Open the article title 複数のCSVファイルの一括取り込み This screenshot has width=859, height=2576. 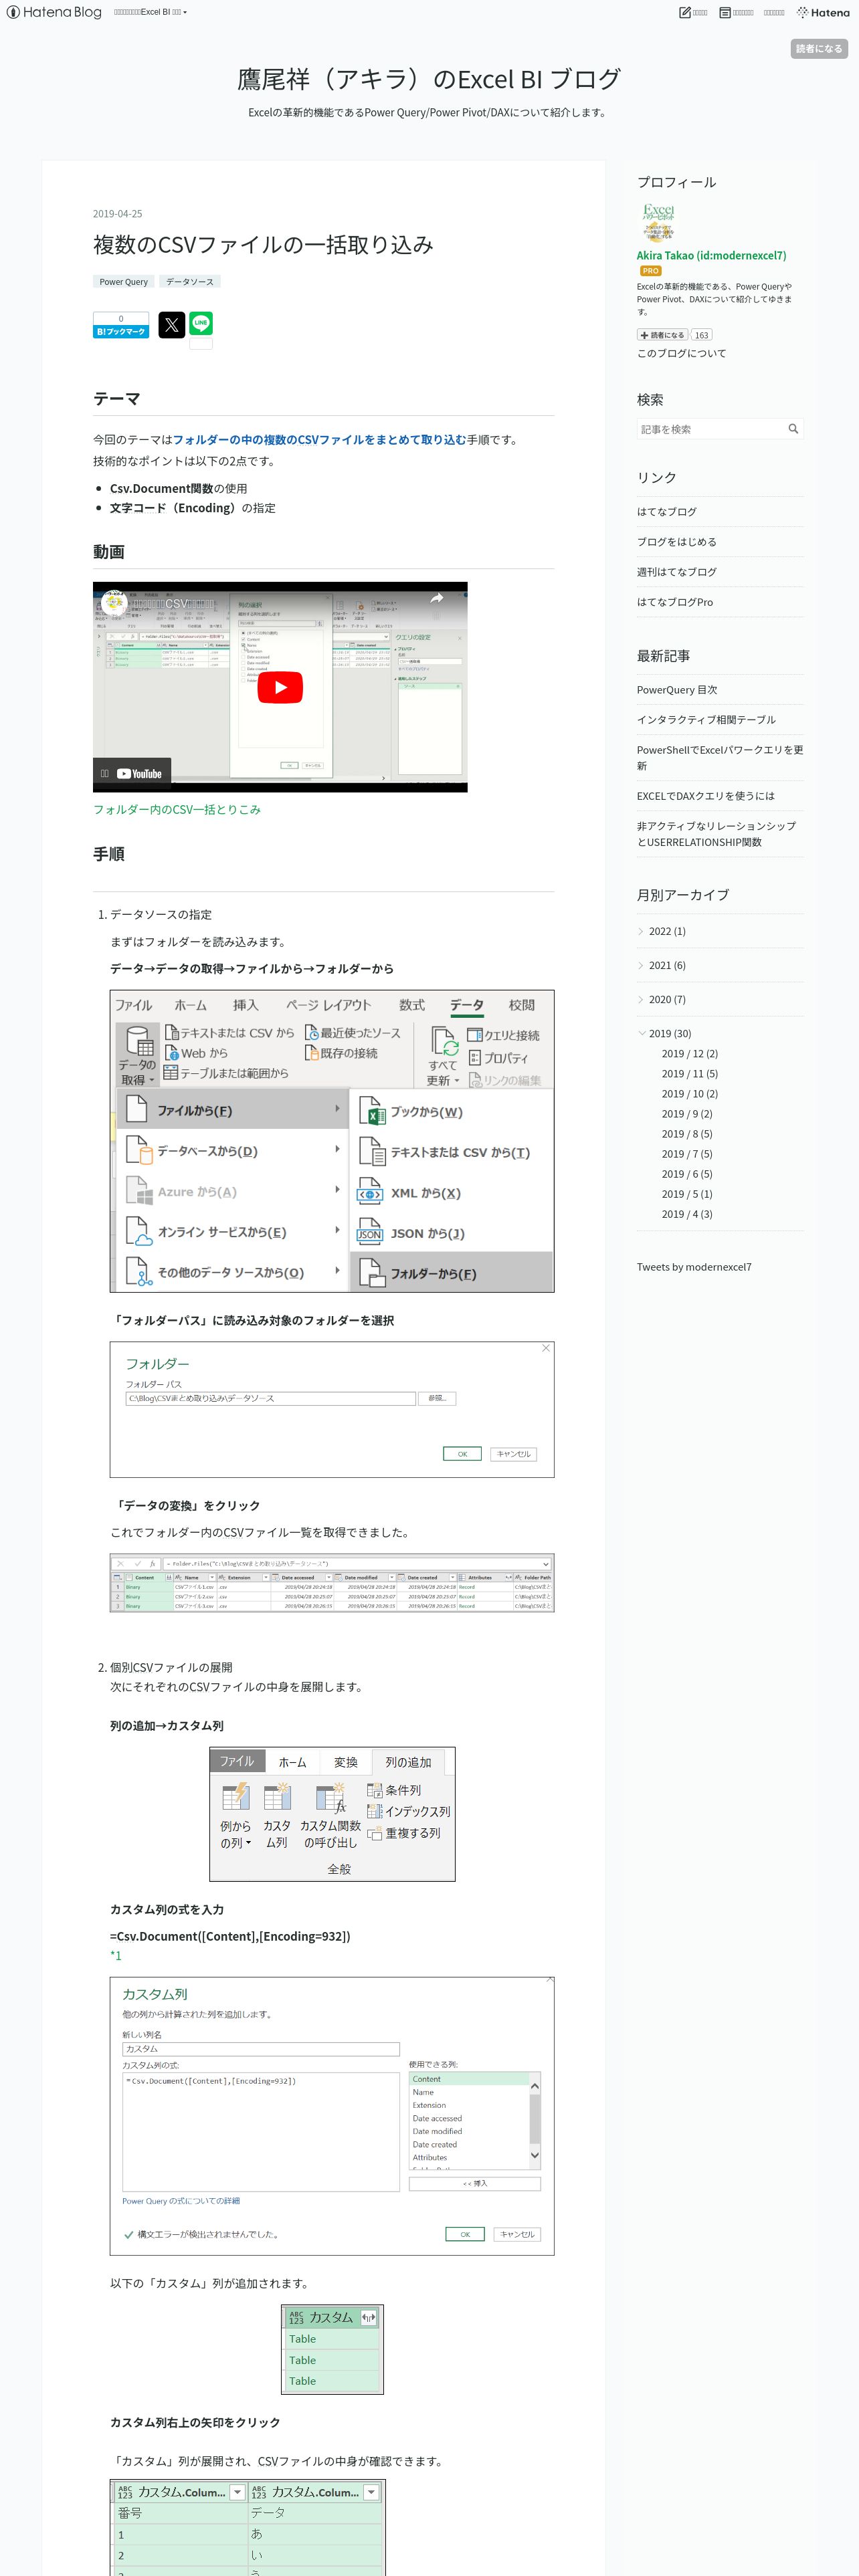[x=263, y=244]
